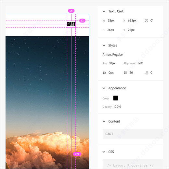Click the character spacing AV icon
The image size is (169, 169).
click(x=105, y=73)
